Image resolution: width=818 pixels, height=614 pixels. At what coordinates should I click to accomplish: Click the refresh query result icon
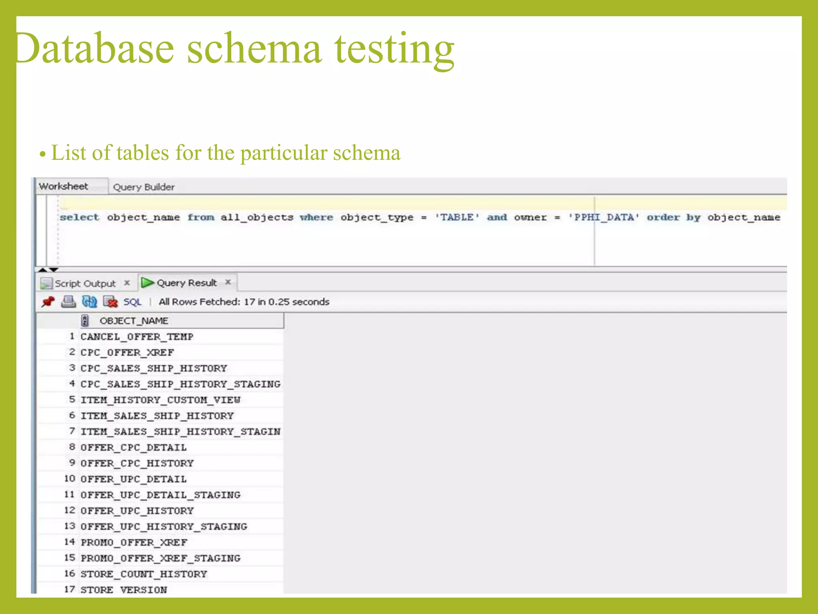click(x=89, y=301)
